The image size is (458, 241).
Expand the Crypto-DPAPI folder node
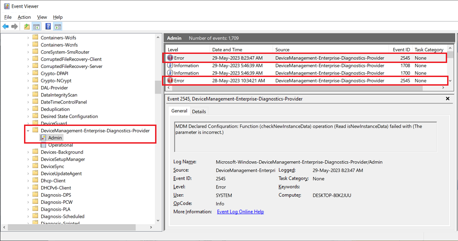(28, 73)
